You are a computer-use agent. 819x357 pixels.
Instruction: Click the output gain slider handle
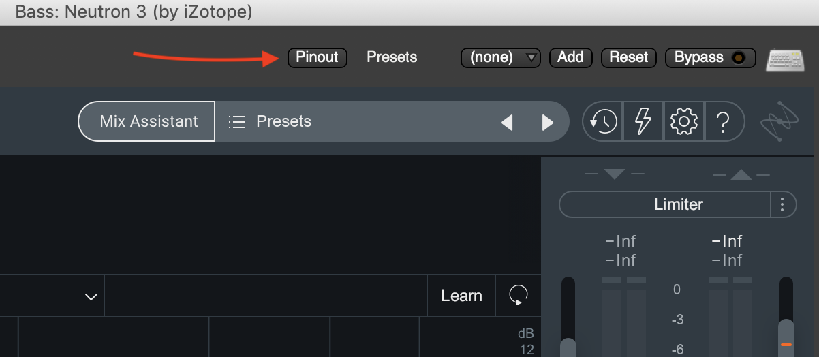[x=786, y=339]
